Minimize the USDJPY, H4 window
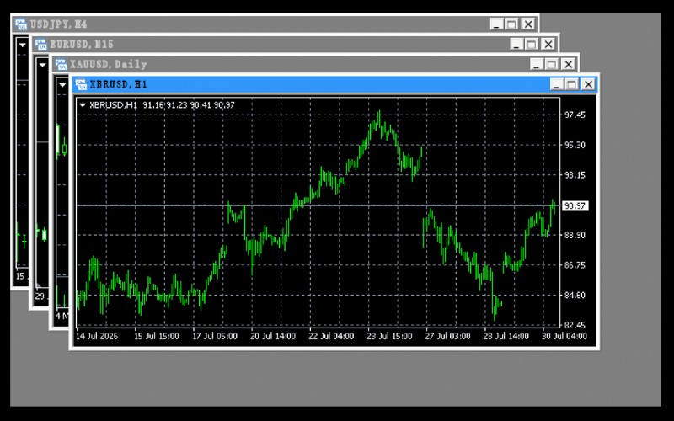Viewport: 674px width, 421px height. click(x=497, y=24)
